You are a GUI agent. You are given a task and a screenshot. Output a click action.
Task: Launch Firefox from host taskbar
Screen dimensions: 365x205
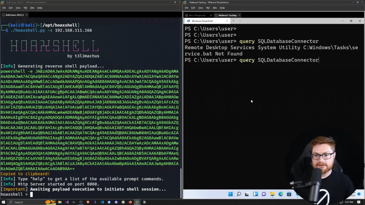[x=130, y=202]
